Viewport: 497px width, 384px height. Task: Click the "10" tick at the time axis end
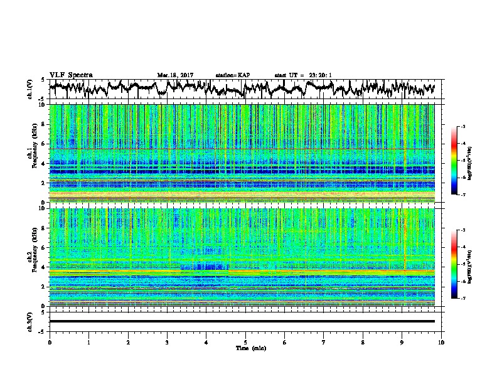pyautogui.click(x=441, y=343)
